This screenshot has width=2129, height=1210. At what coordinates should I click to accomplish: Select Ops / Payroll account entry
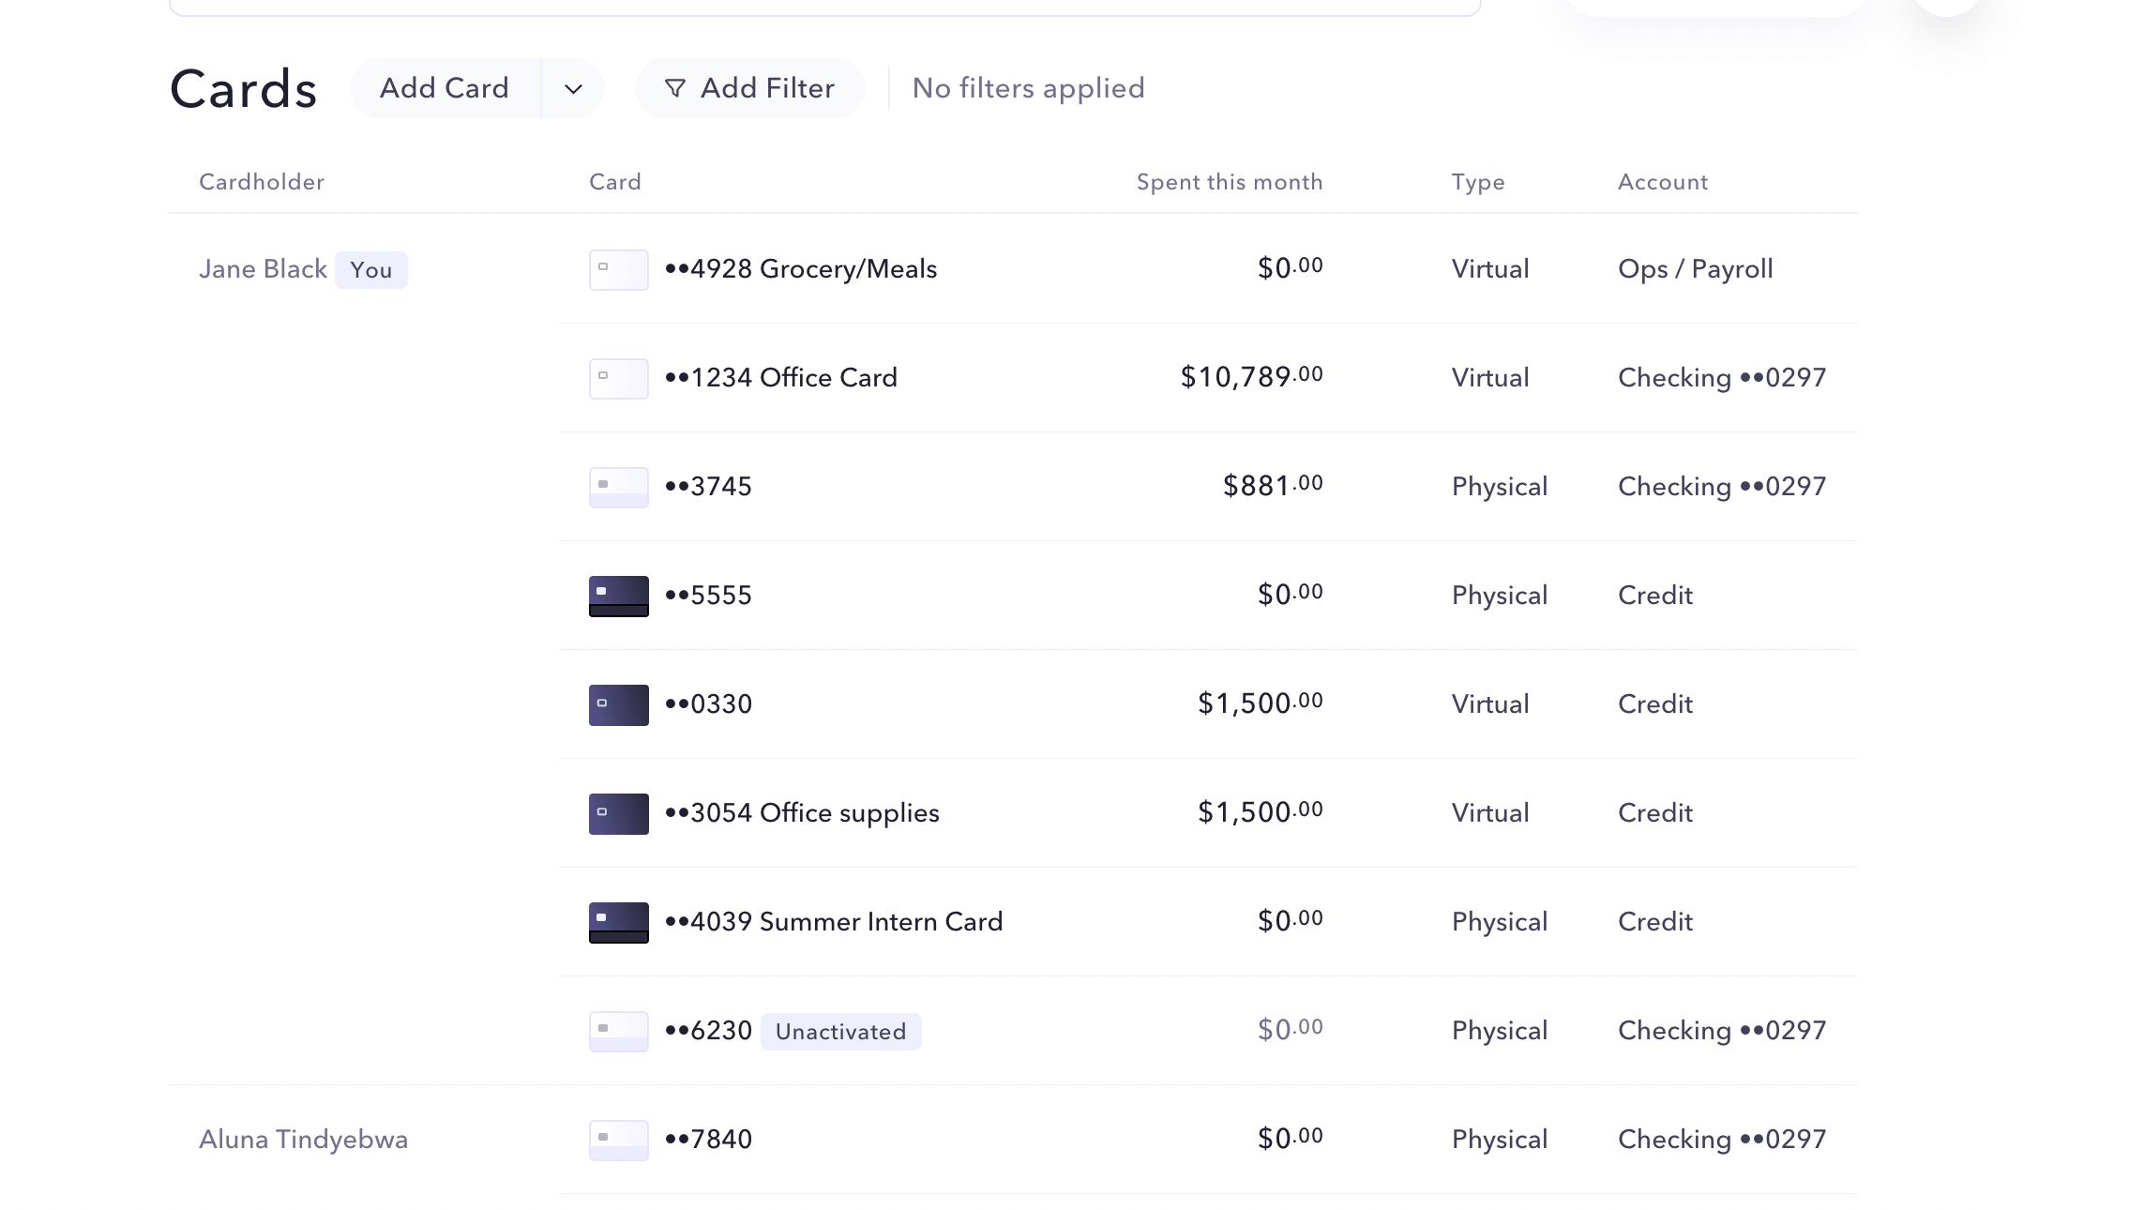click(x=1695, y=269)
